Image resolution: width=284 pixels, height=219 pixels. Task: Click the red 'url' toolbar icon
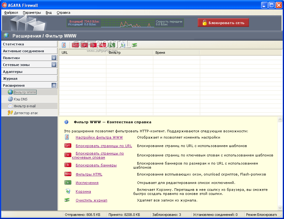coord(75,45)
